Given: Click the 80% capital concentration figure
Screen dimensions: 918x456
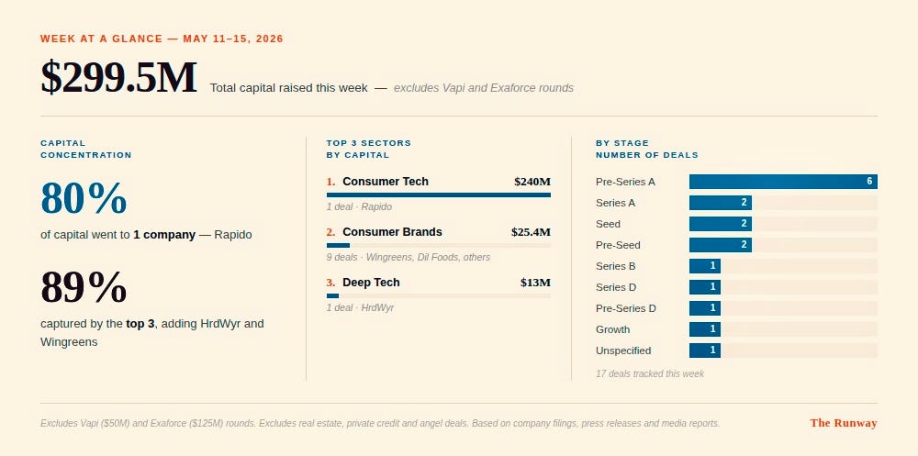Looking at the screenshot, I should (x=84, y=198).
